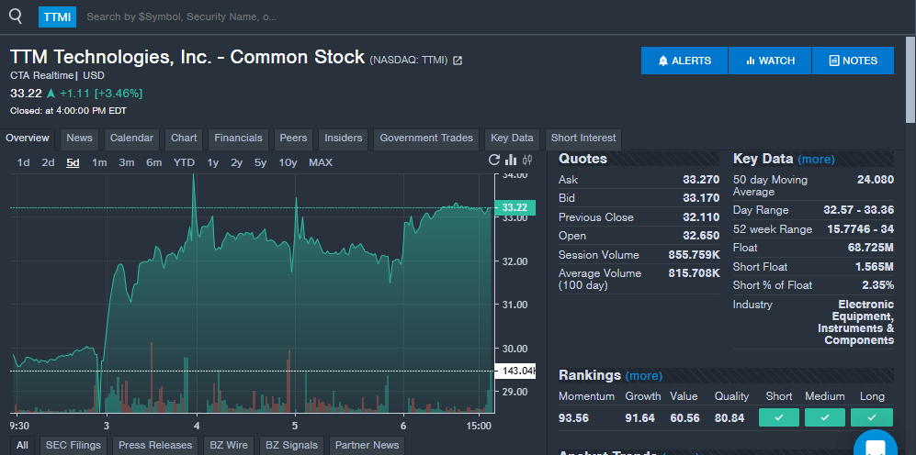Filter news by SEC Filings
Image resolution: width=916 pixels, height=455 pixels.
[74, 445]
